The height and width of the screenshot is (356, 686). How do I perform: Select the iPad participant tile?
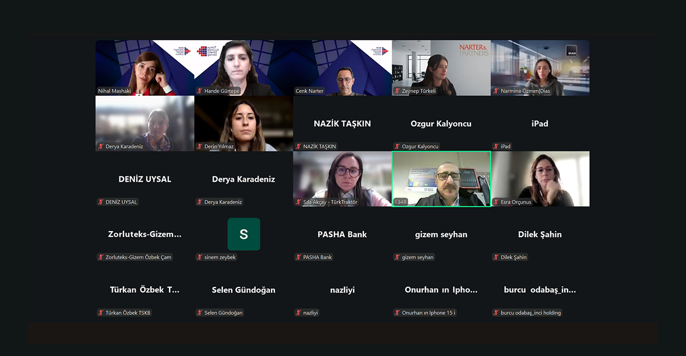click(540, 123)
